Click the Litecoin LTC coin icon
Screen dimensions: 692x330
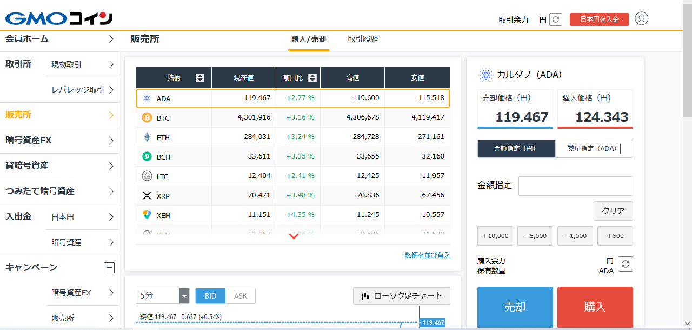(147, 176)
